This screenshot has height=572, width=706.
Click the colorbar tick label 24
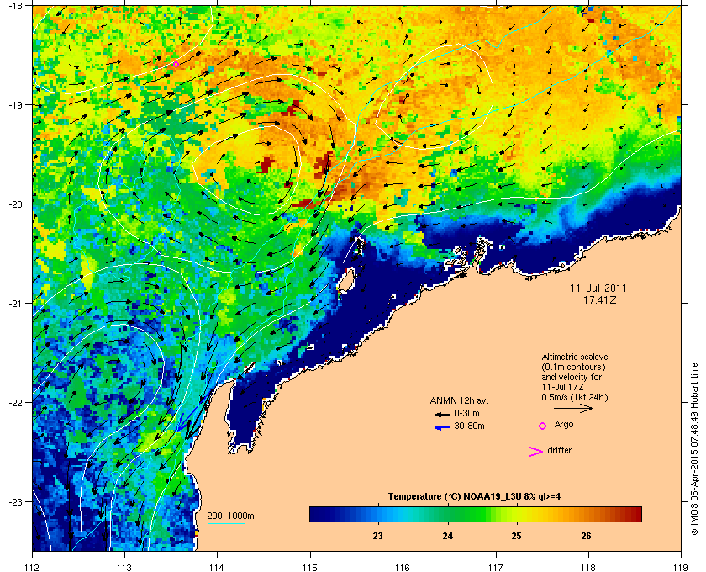pyautogui.click(x=447, y=536)
